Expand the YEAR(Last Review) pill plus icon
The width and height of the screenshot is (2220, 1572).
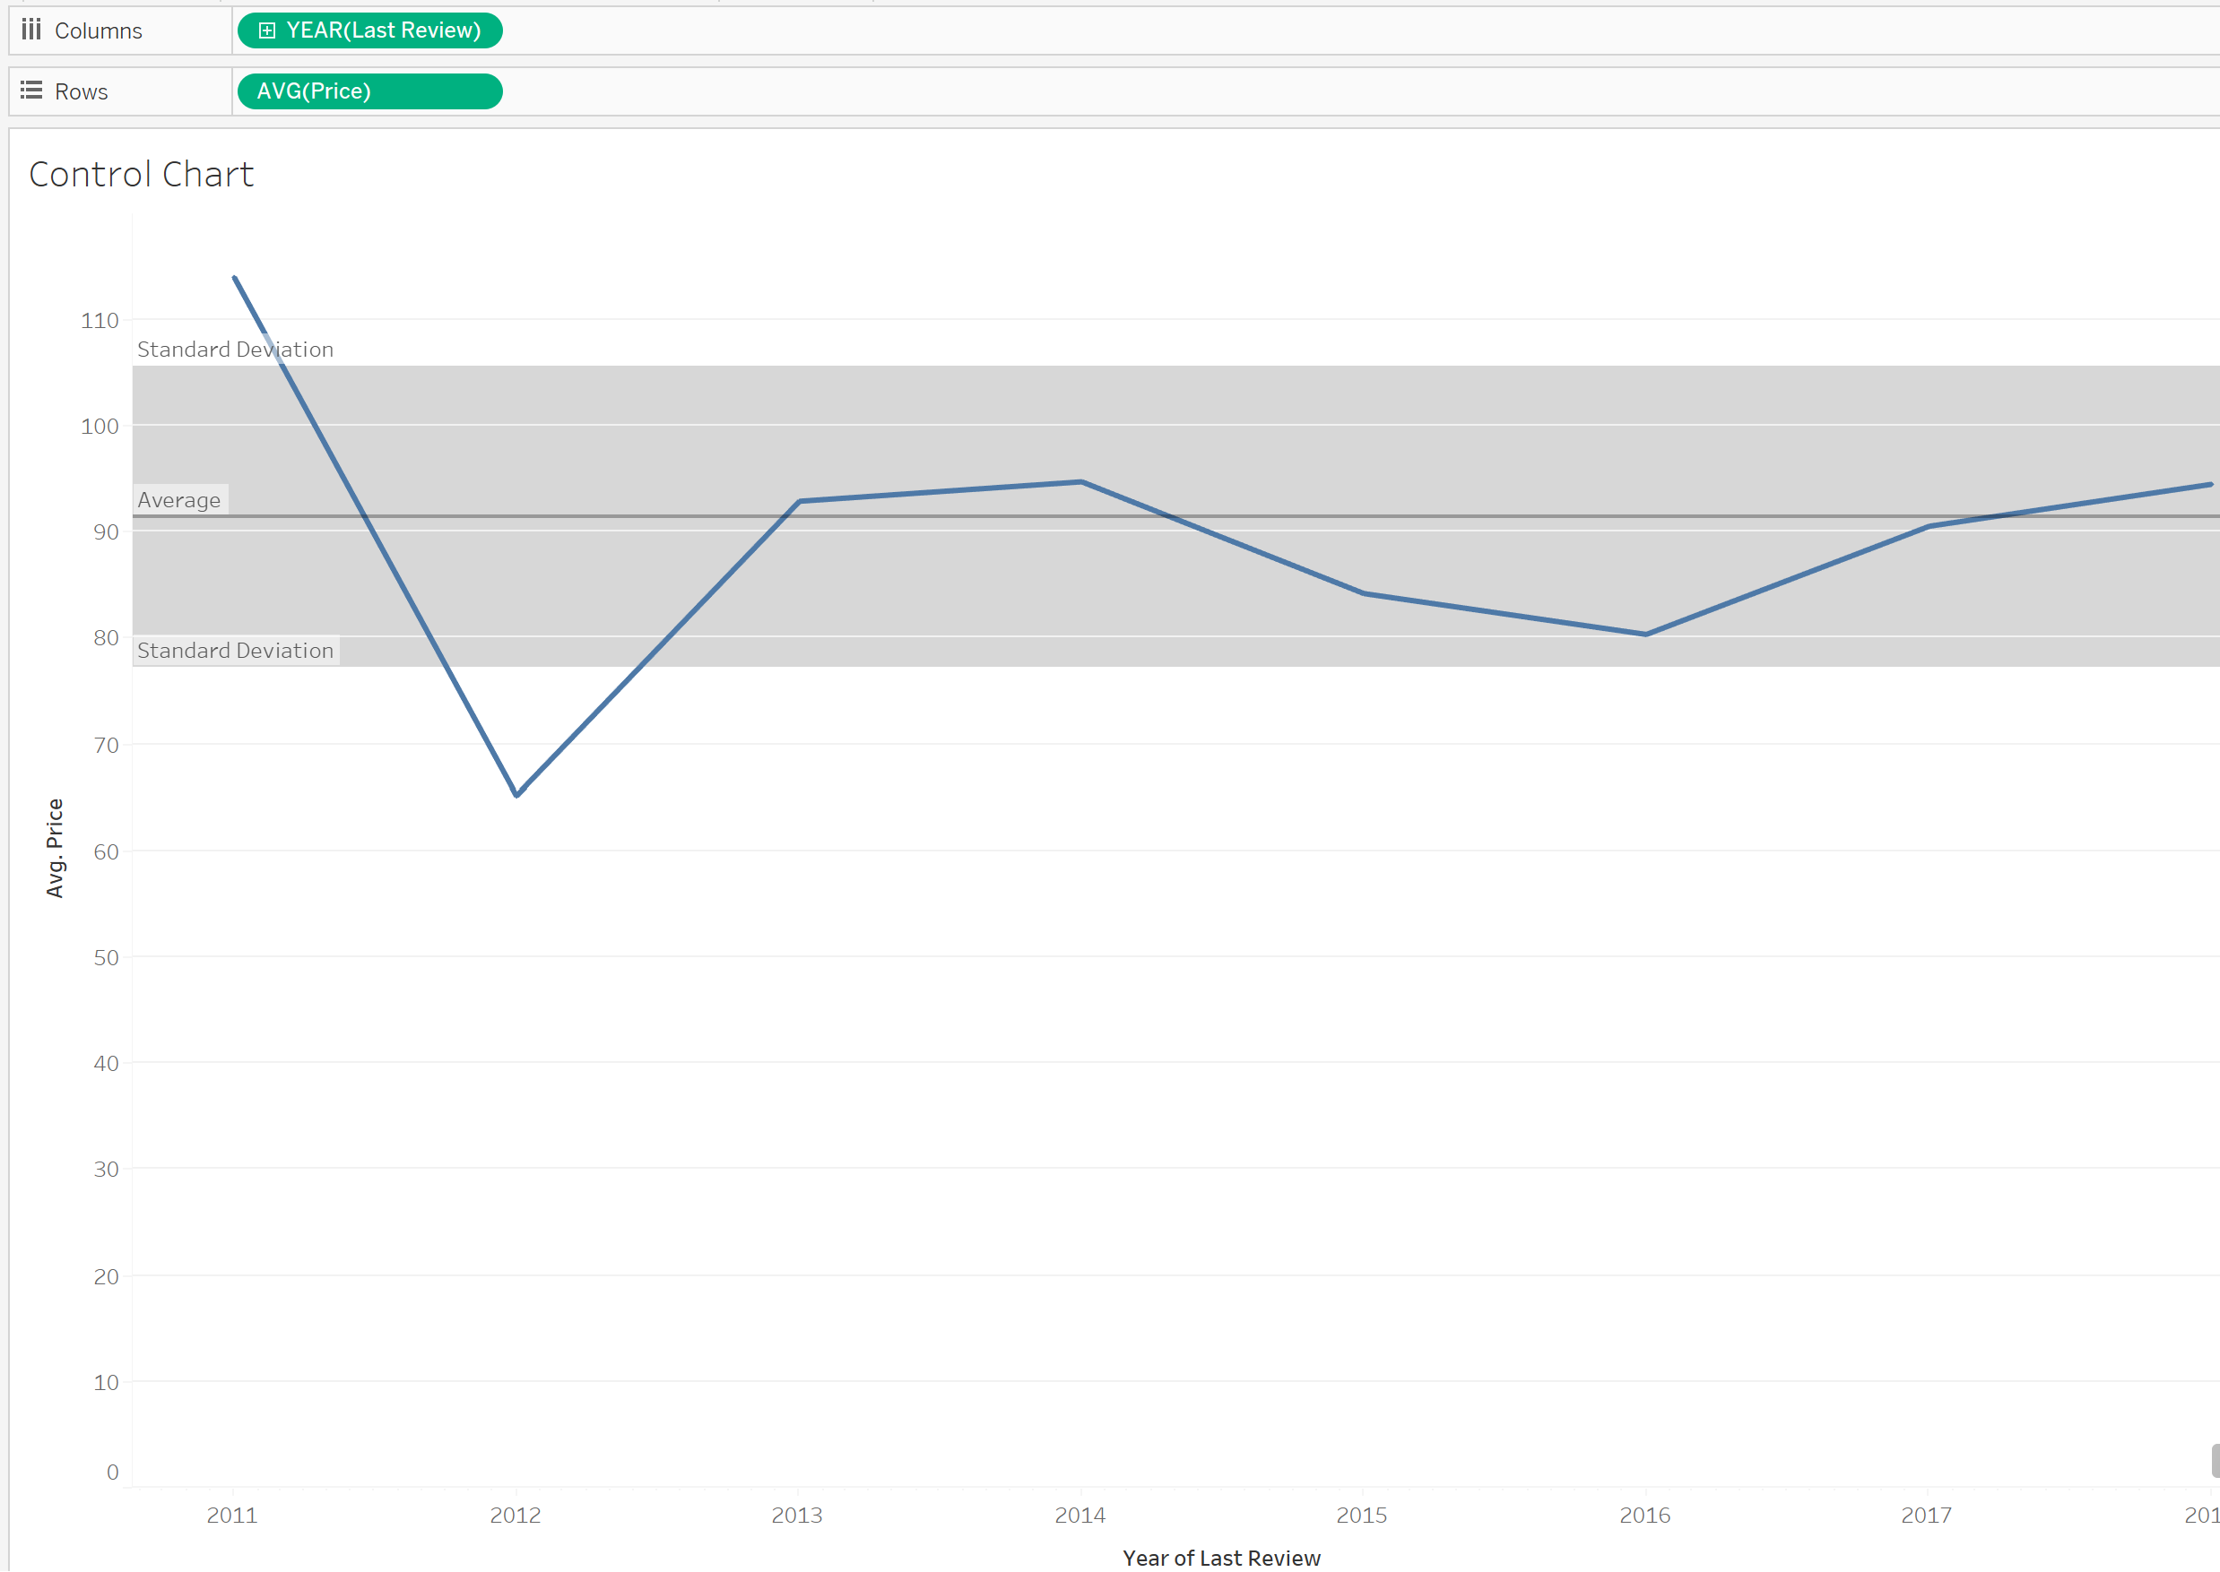click(267, 31)
